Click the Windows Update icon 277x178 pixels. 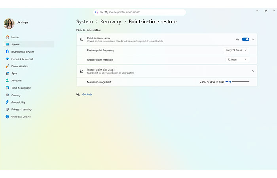pos(7,117)
